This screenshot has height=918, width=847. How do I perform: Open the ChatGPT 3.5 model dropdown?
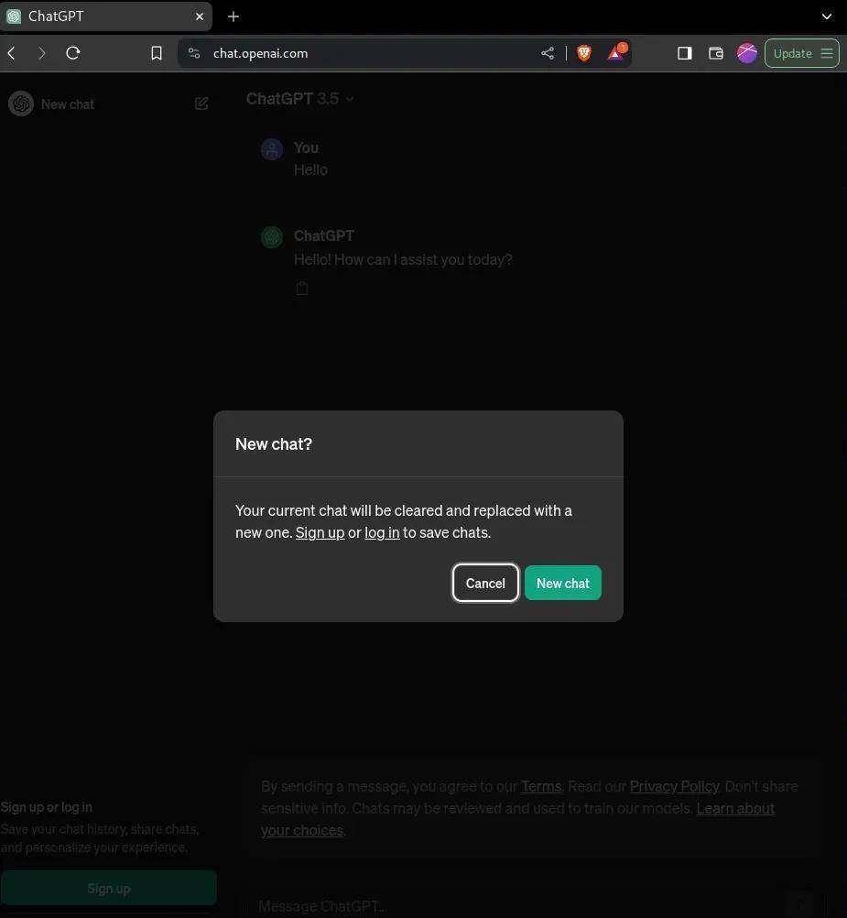tap(300, 99)
